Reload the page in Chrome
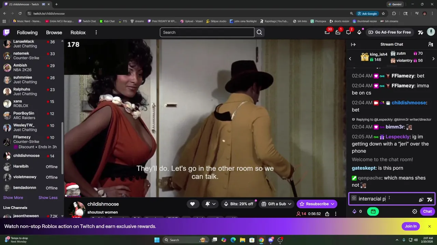Viewport: 437px width, 245px height. click(20, 13)
